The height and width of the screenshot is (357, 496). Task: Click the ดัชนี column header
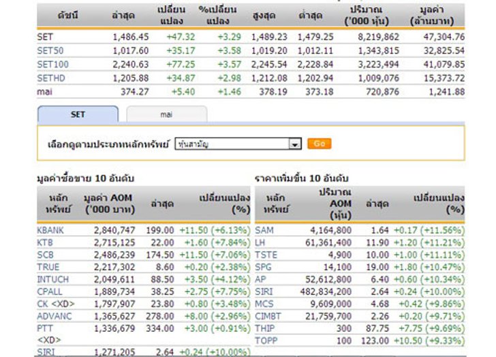[x=67, y=15]
